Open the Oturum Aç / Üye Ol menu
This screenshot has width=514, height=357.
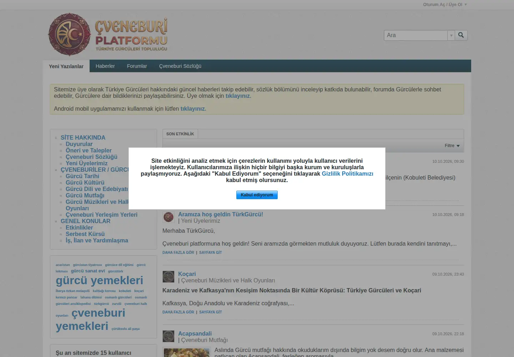445,5
